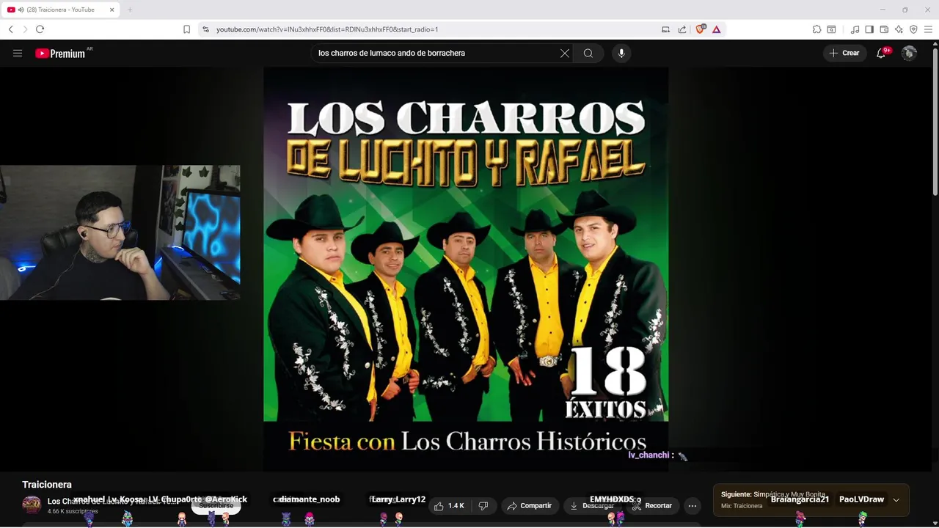The height and width of the screenshot is (528, 939).
Task: Open the tab search toolbar icon
Action: pyautogui.click(x=831, y=29)
